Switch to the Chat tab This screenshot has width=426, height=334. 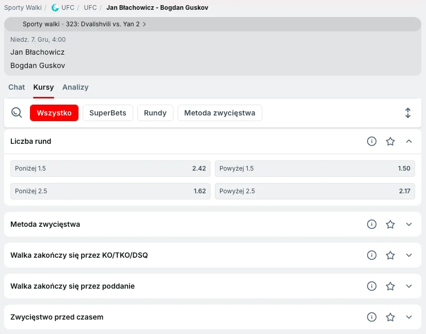pyautogui.click(x=17, y=87)
